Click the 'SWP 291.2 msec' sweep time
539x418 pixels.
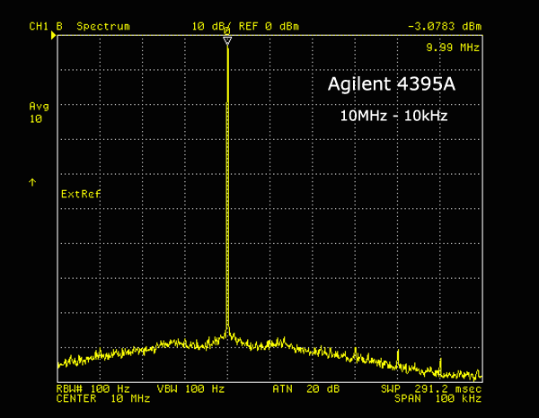[431, 388]
